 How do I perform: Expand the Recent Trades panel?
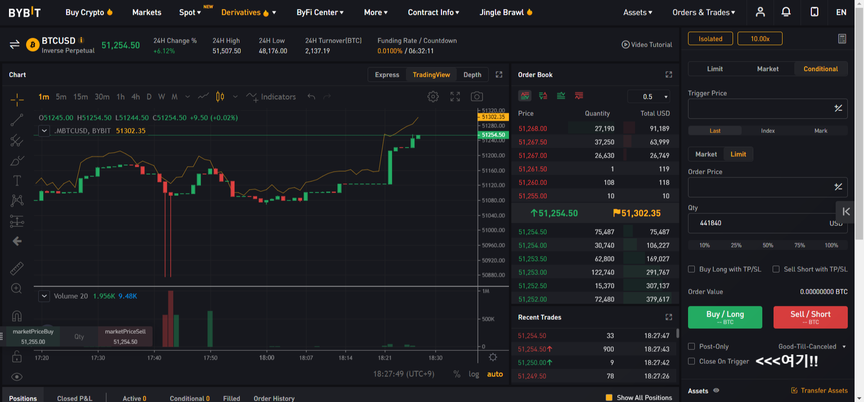tap(669, 317)
